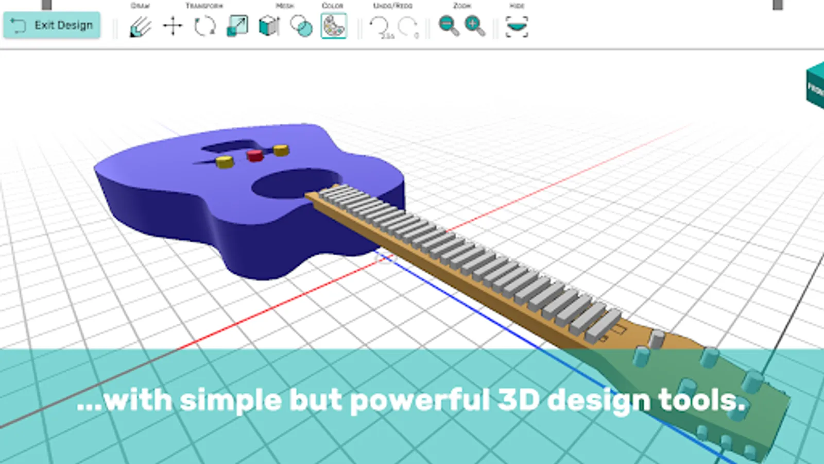Screen dimensions: 824x464
Task: Select the Rotate transform tool
Action: 204,26
